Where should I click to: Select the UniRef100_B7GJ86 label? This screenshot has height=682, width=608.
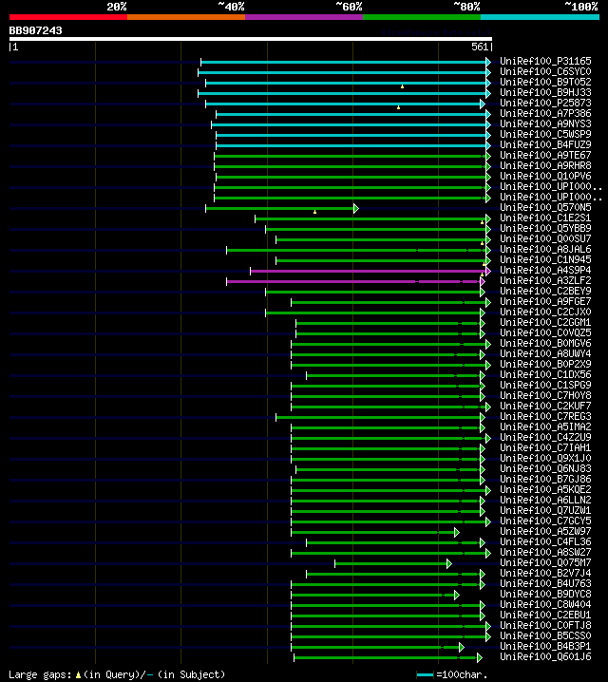pyautogui.click(x=545, y=479)
